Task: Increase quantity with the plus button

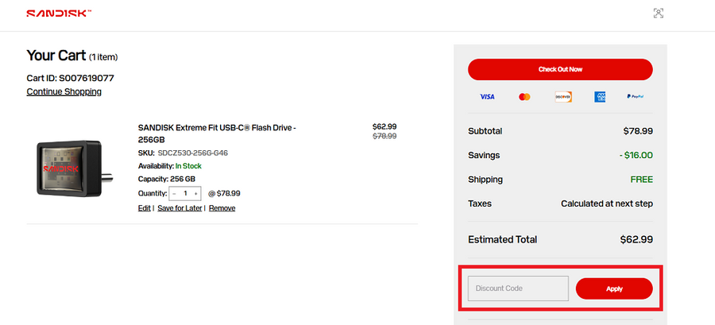Action: point(196,193)
